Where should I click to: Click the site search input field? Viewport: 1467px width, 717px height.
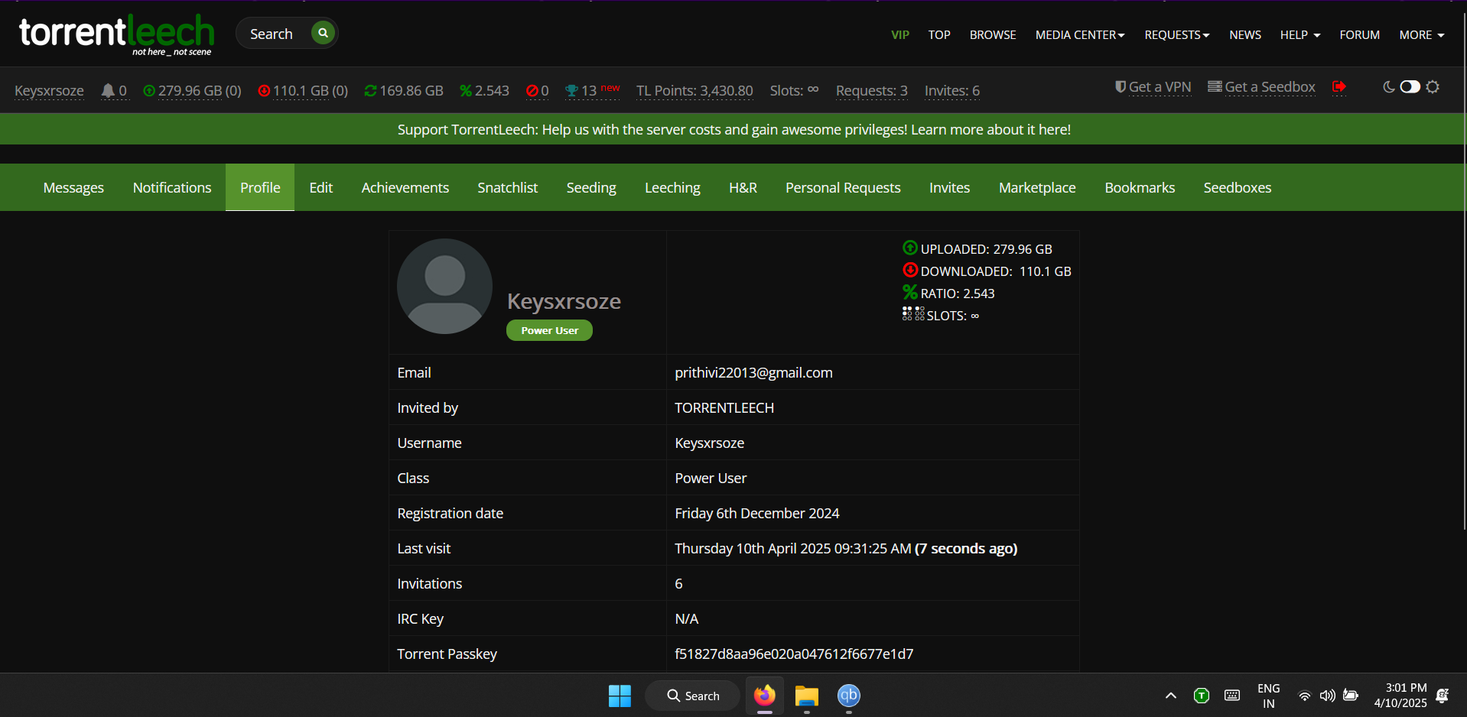pyautogui.click(x=272, y=34)
